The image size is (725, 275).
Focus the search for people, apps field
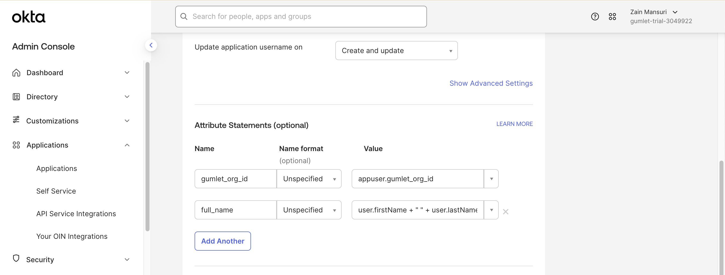click(301, 17)
